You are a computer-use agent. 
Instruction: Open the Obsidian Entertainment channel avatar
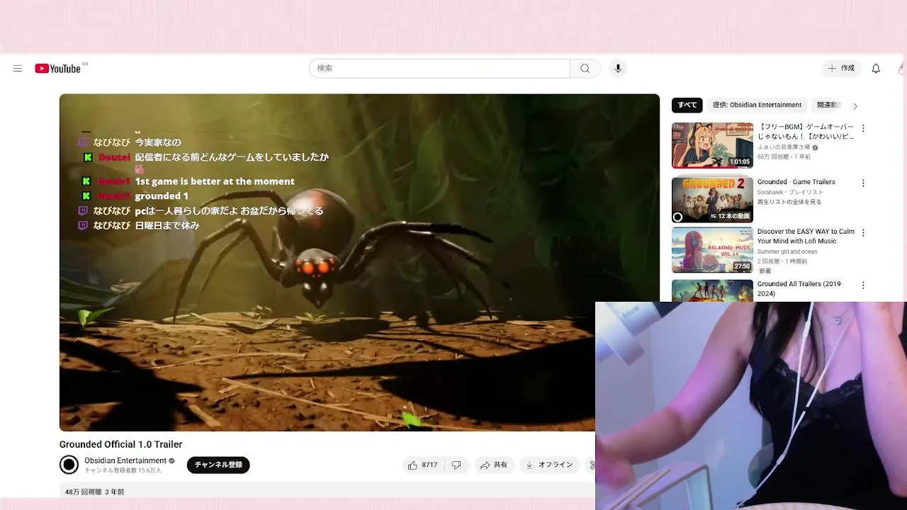click(x=69, y=465)
